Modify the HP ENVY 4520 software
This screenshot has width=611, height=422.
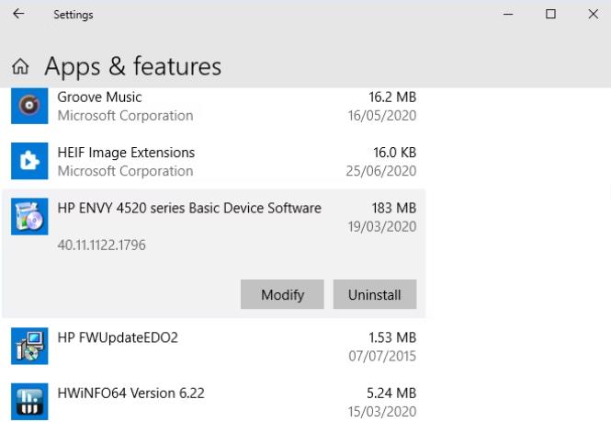[282, 294]
